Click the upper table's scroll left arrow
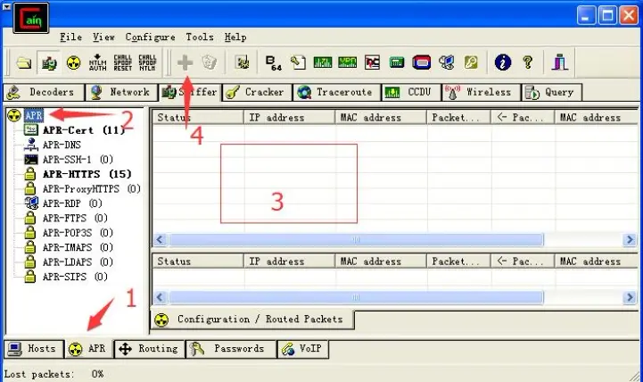This screenshot has width=643, height=382. pos(161,239)
